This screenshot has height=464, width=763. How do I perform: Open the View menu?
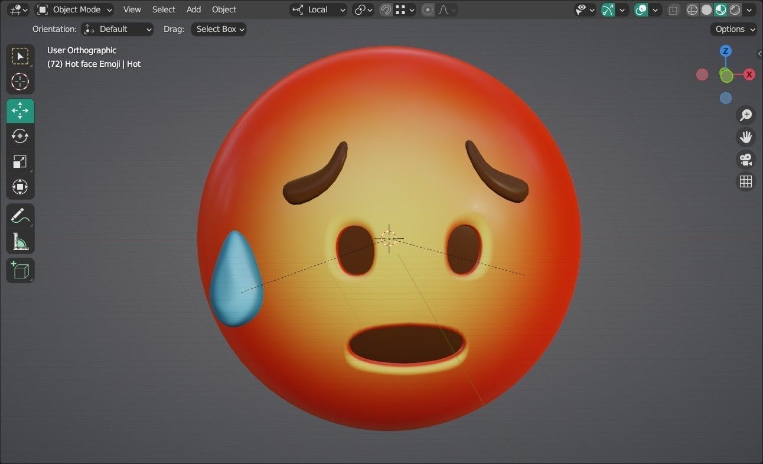[132, 9]
